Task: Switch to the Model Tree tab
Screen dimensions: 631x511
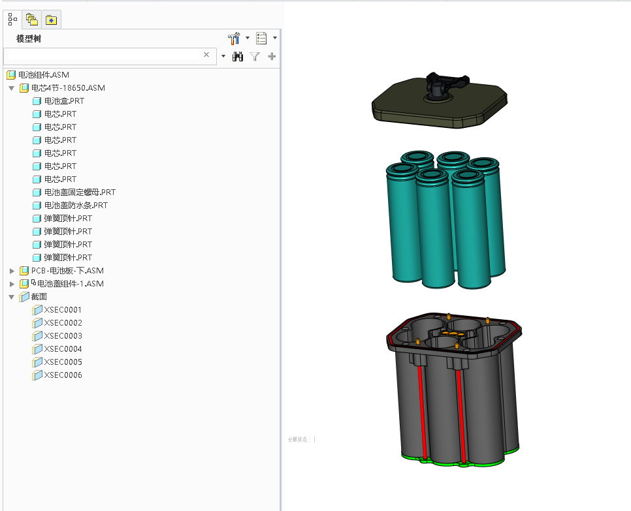Action: [12, 20]
